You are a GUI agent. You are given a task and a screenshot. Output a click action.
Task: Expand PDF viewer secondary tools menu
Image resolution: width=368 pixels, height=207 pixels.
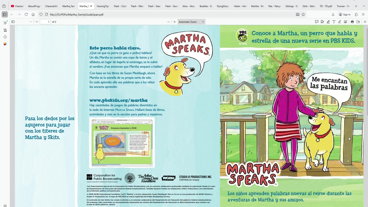tap(365, 22)
